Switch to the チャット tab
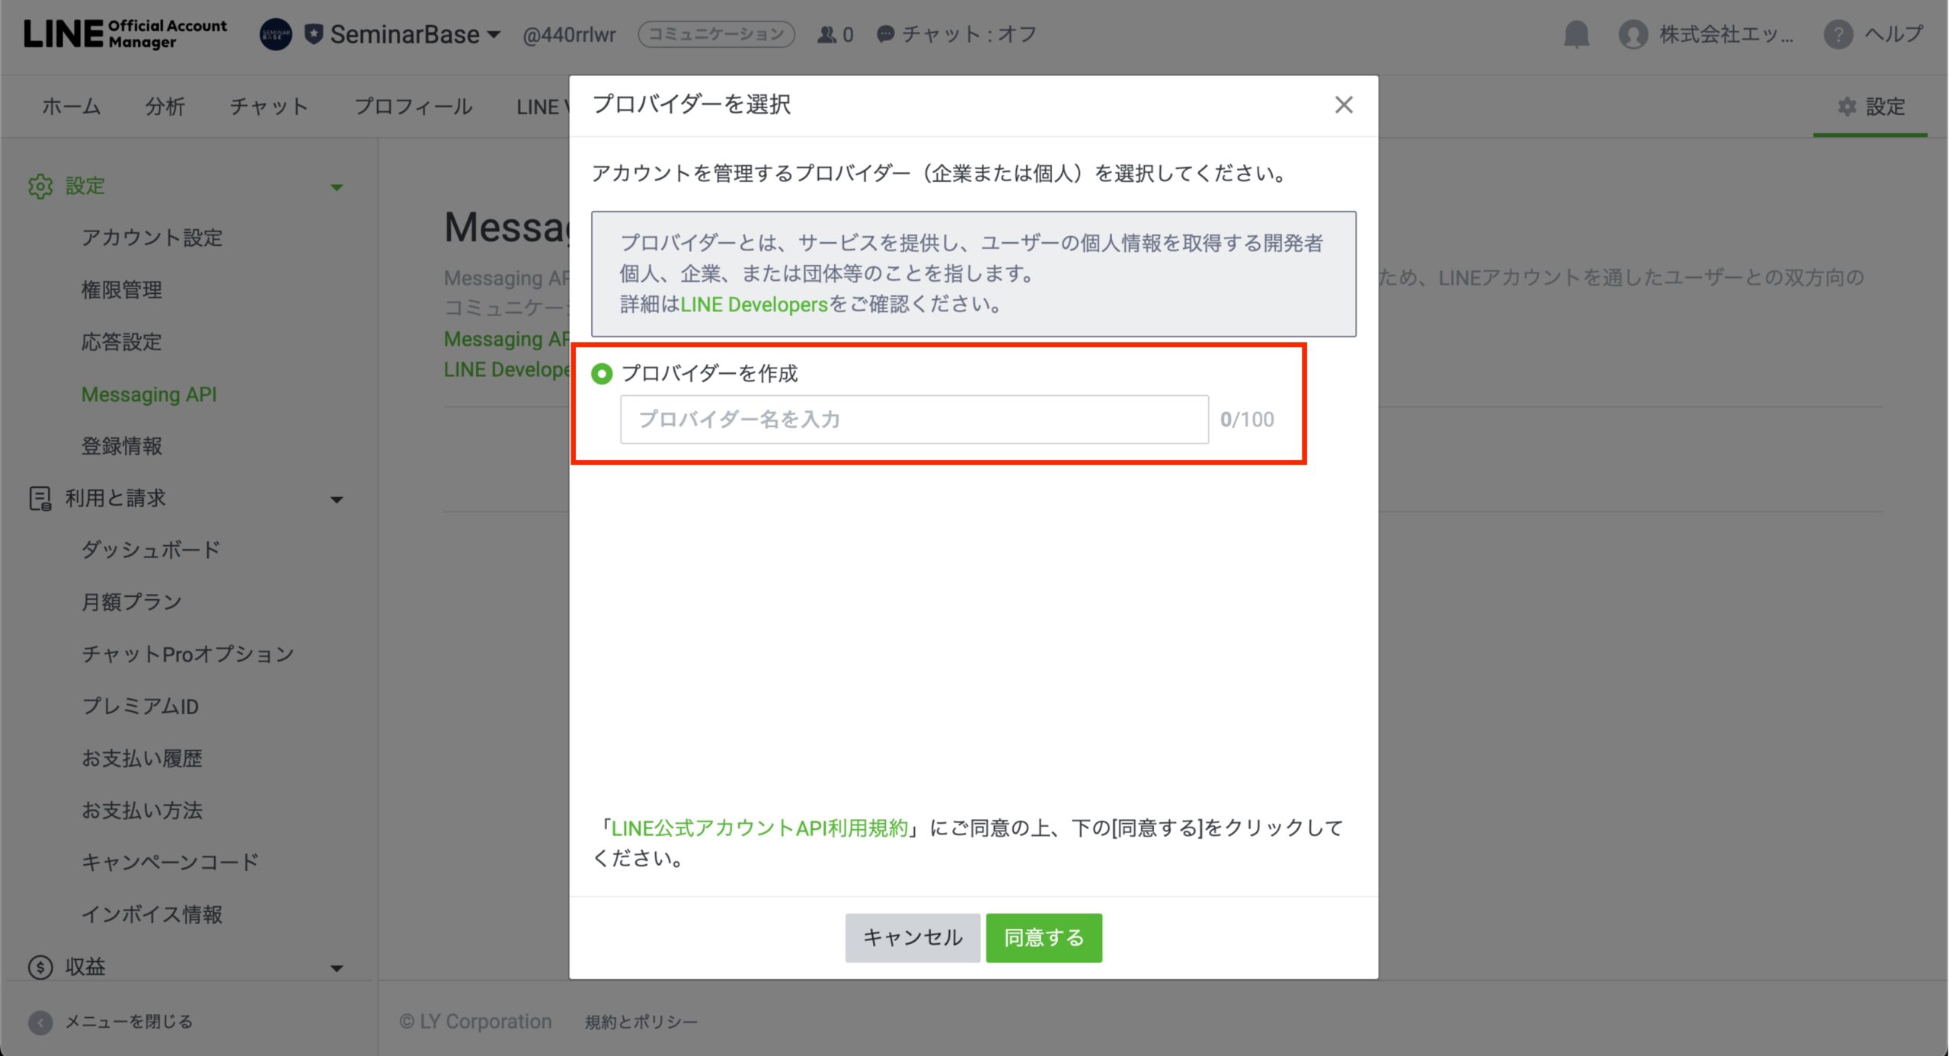Image resolution: width=1950 pixels, height=1056 pixels. (x=268, y=107)
